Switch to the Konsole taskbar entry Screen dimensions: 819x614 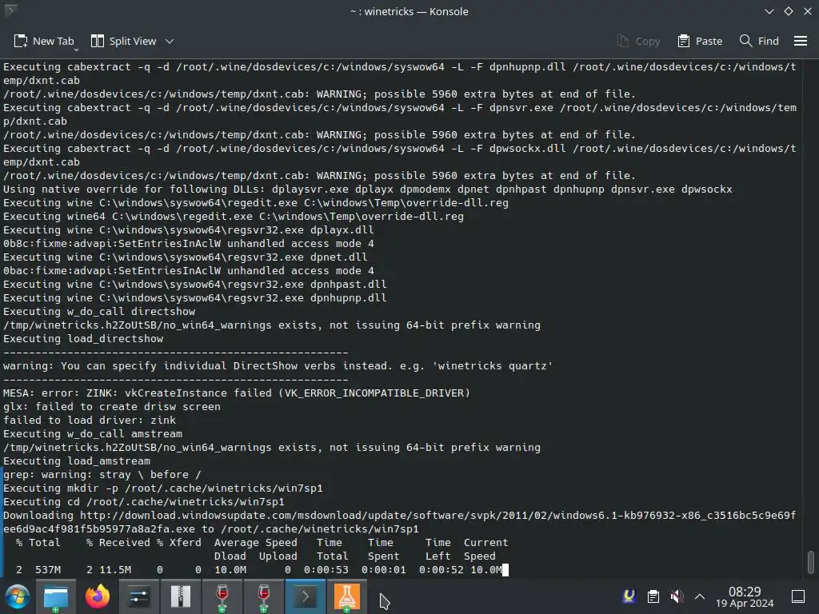coord(305,596)
